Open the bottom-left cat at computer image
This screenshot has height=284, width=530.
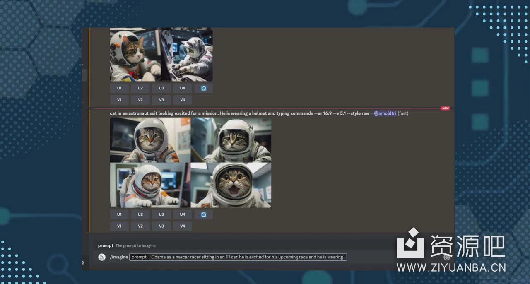coord(150,185)
